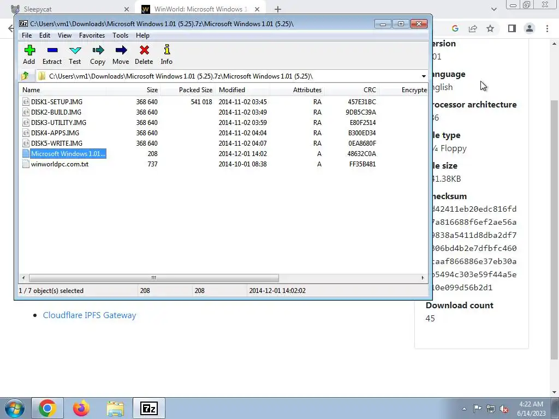Open Chrome tab search chevron

[x=493, y=9]
